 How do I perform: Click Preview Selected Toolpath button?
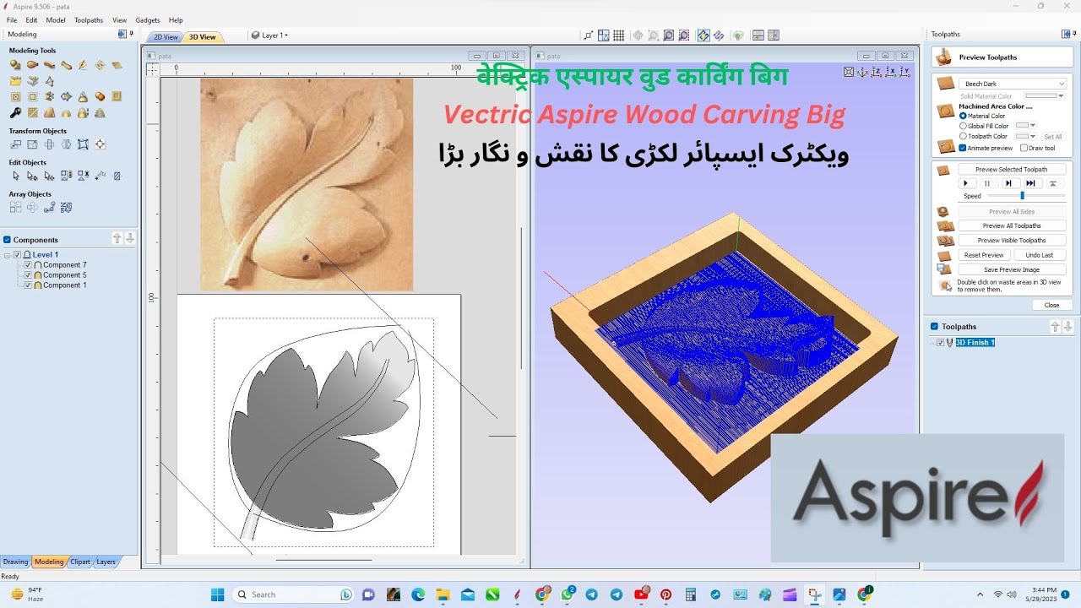click(x=1012, y=169)
